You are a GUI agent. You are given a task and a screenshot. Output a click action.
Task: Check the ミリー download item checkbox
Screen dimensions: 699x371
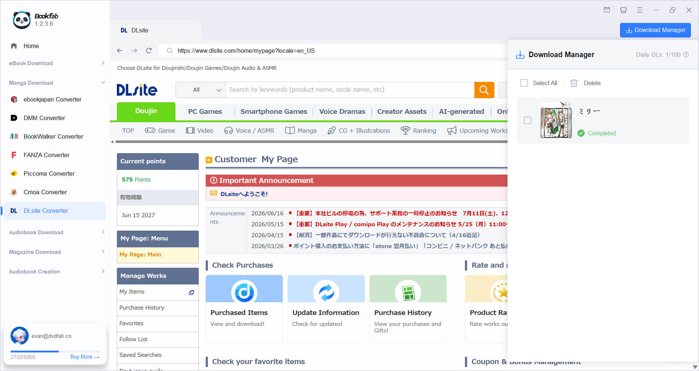click(x=528, y=120)
